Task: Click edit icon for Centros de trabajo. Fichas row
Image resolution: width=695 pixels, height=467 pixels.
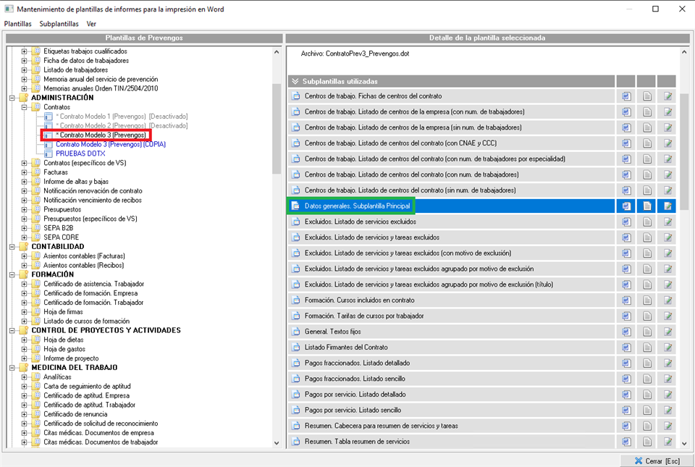Action: click(x=667, y=96)
